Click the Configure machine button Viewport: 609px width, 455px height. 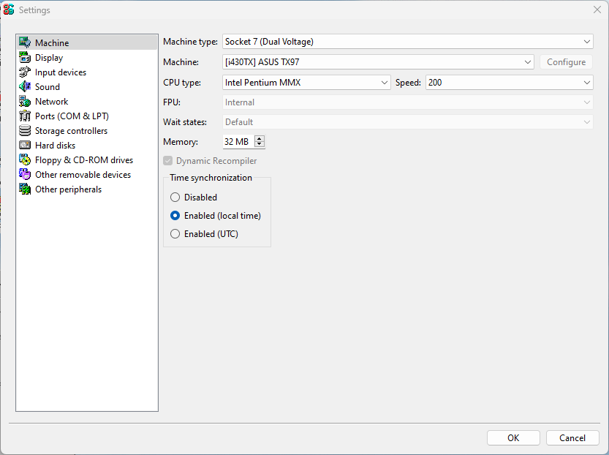click(x=566, y=61)
